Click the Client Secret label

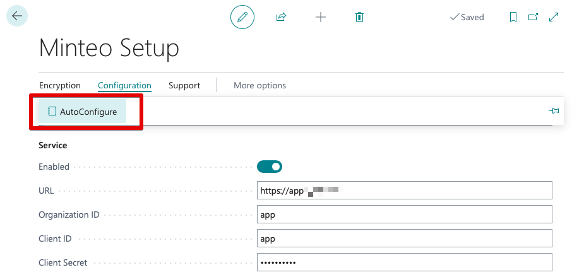[x=63, y=262]
